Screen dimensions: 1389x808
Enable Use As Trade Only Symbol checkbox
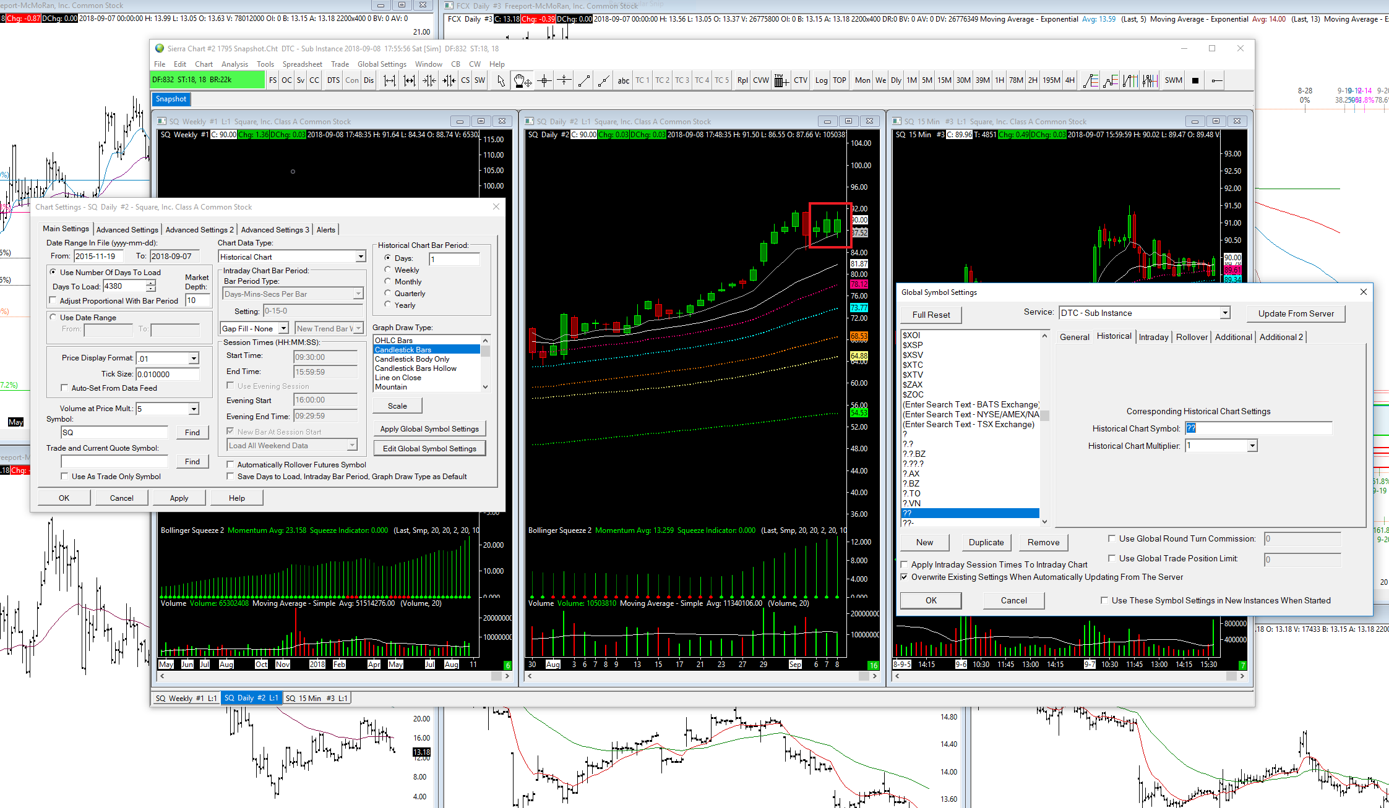64,476
